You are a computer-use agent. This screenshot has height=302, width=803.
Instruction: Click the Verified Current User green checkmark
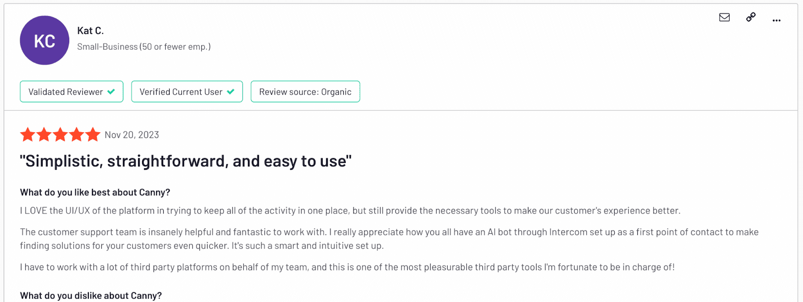point(230,92)
